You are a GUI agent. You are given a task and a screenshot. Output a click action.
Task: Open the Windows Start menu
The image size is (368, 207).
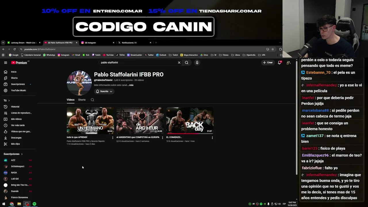point(4,204)
